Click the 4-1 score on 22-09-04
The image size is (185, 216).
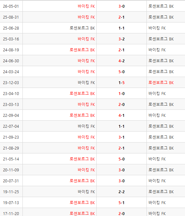[x=121, y=116]
